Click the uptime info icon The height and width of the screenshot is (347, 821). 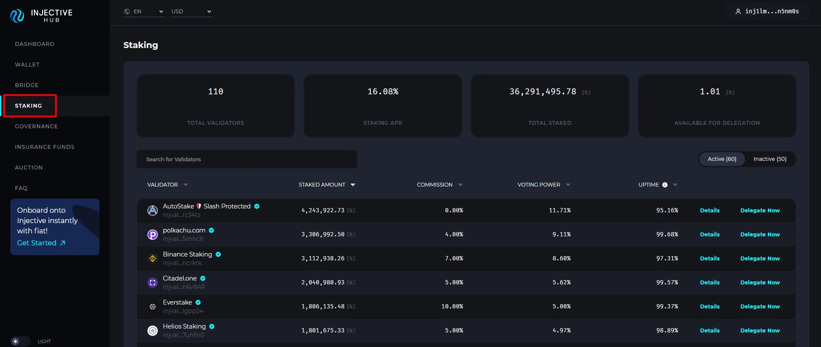(665, 185)
